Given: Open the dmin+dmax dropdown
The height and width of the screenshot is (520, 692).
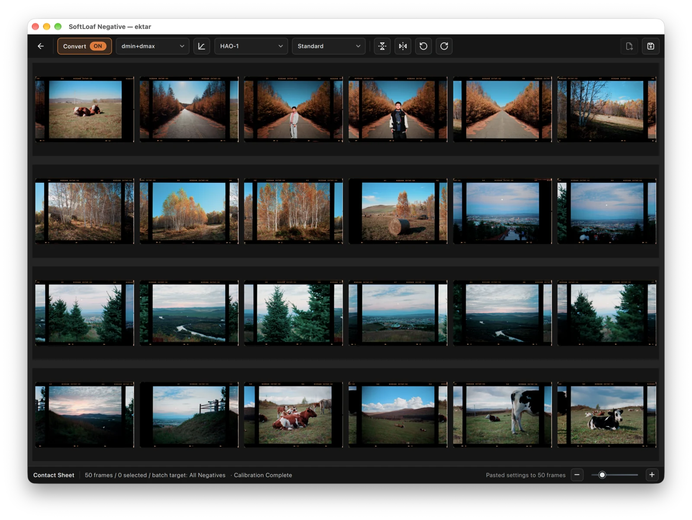Looking at the screenshot, I should (152, 46).
